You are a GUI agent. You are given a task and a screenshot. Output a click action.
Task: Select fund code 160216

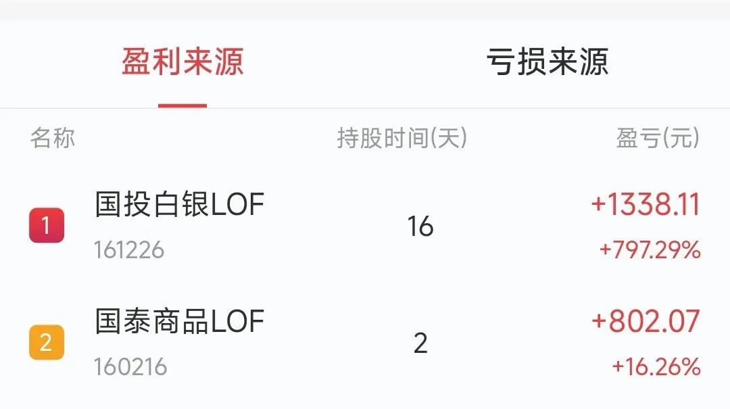coord(130,367)
